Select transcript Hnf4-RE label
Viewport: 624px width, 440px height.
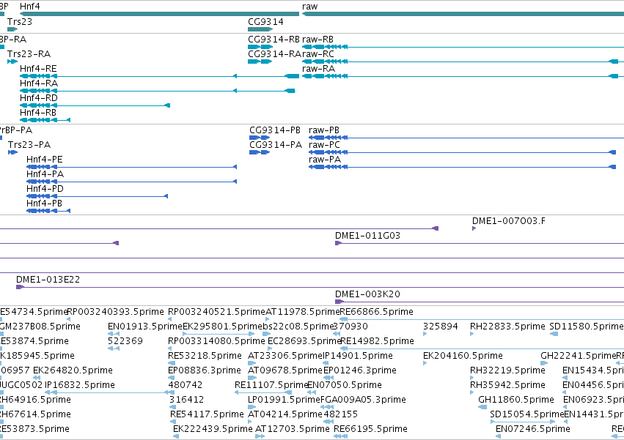(38, 69)
